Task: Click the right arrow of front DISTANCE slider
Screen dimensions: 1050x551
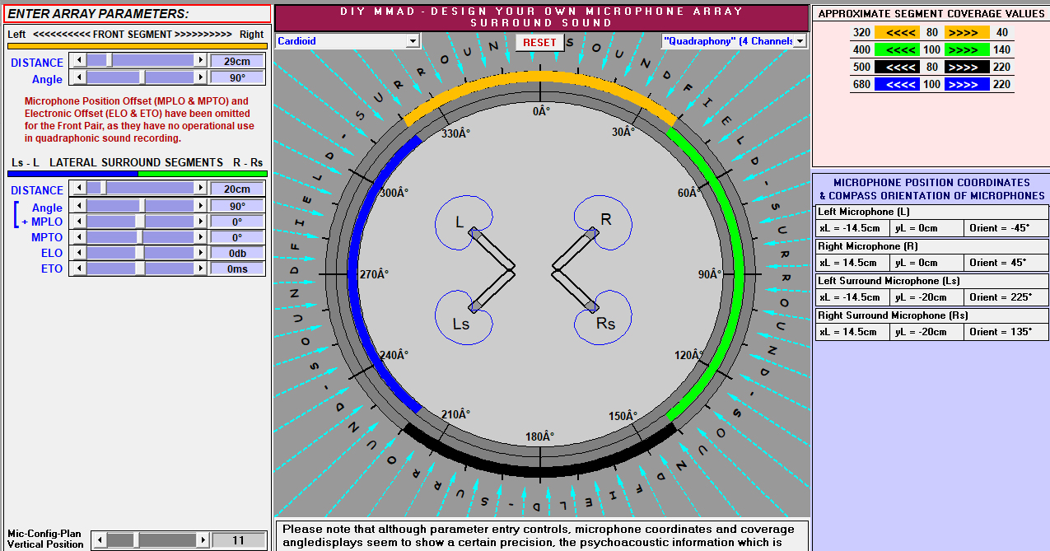Action: tap(200, 61)
